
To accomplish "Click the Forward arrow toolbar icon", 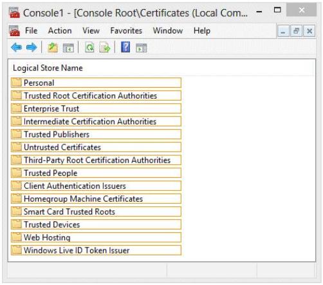I will point(32,48).
